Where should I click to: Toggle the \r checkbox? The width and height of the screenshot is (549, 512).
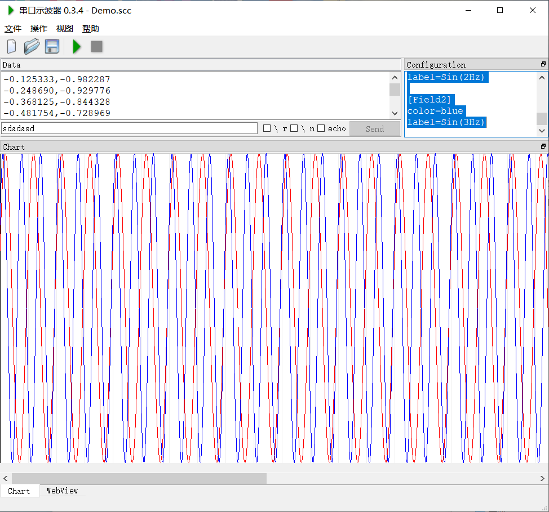(267, 128)
